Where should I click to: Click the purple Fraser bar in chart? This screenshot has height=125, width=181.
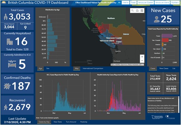[x=167, y=36]
